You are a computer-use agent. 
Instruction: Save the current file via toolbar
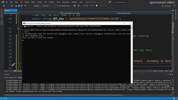(19, 6)
